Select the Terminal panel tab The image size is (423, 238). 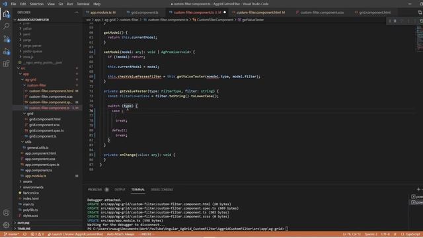pos(138,190)
